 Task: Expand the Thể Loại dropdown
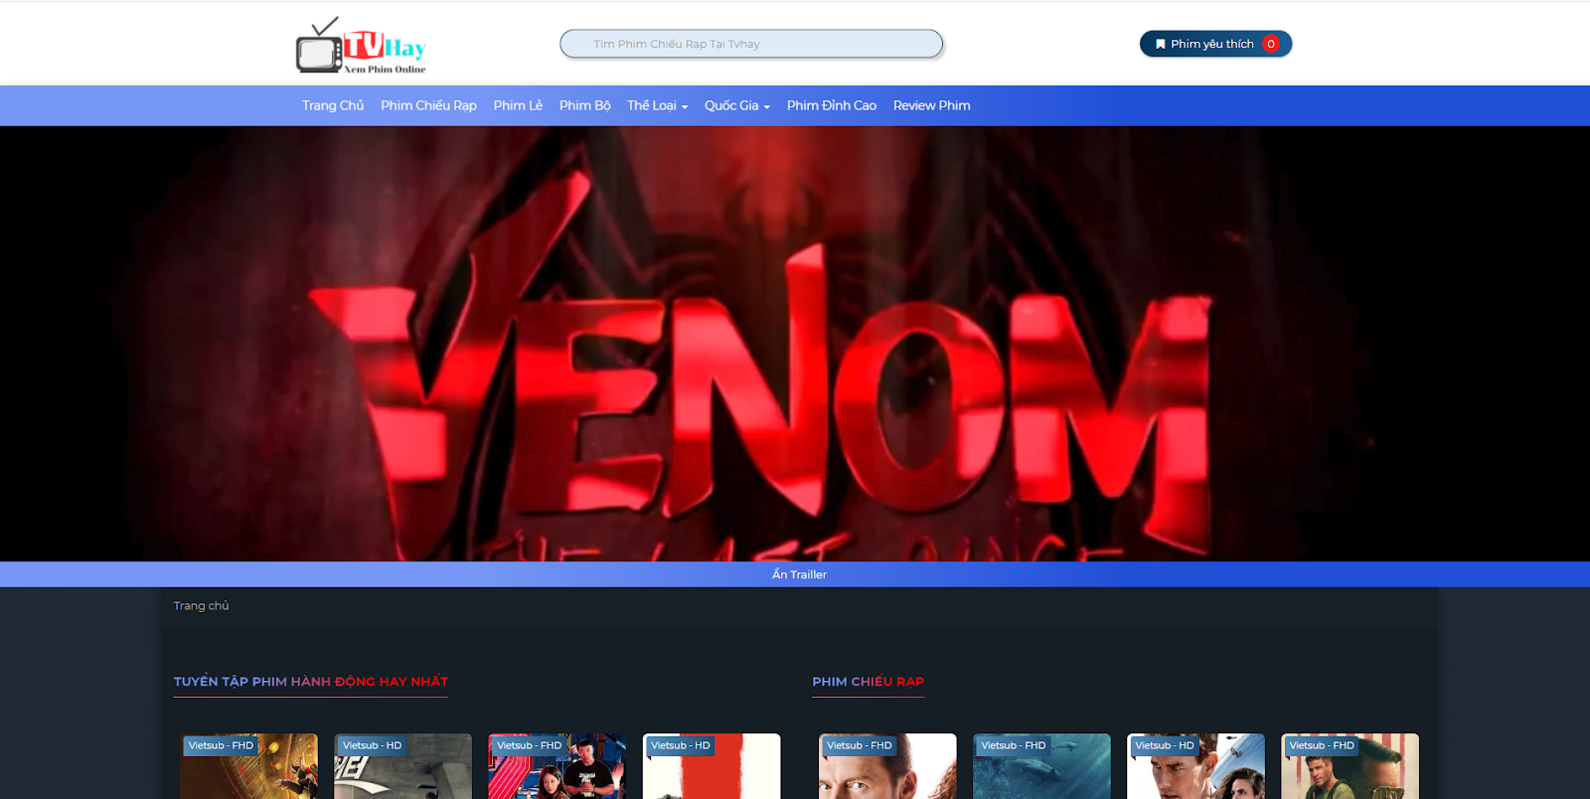tap(657, 105)
